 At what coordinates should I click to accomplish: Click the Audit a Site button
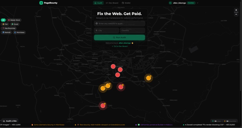pos(10,121)
